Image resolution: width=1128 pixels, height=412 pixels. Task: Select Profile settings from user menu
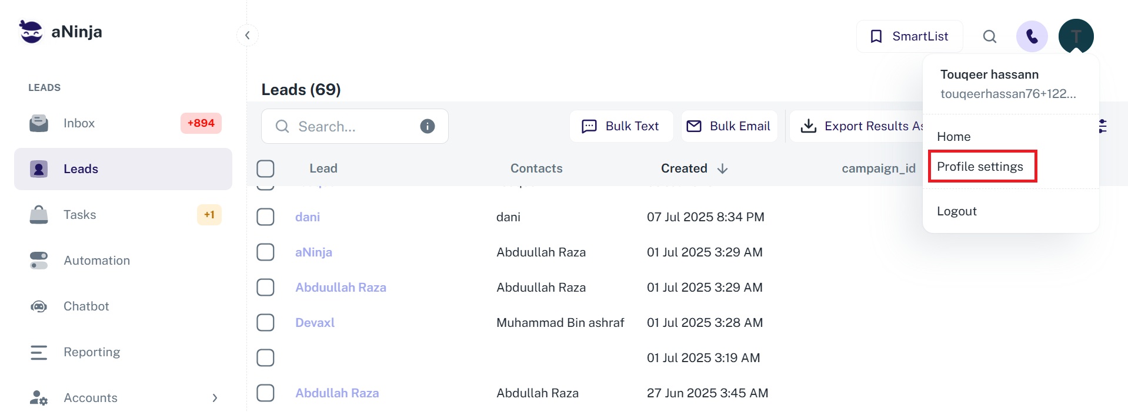[x=980, y=167]
